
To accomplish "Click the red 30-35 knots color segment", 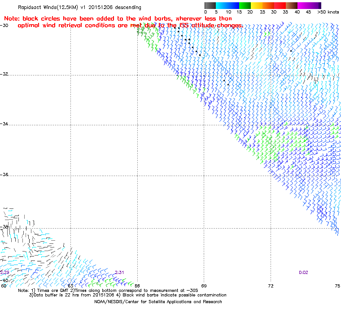I will point(280,5).
